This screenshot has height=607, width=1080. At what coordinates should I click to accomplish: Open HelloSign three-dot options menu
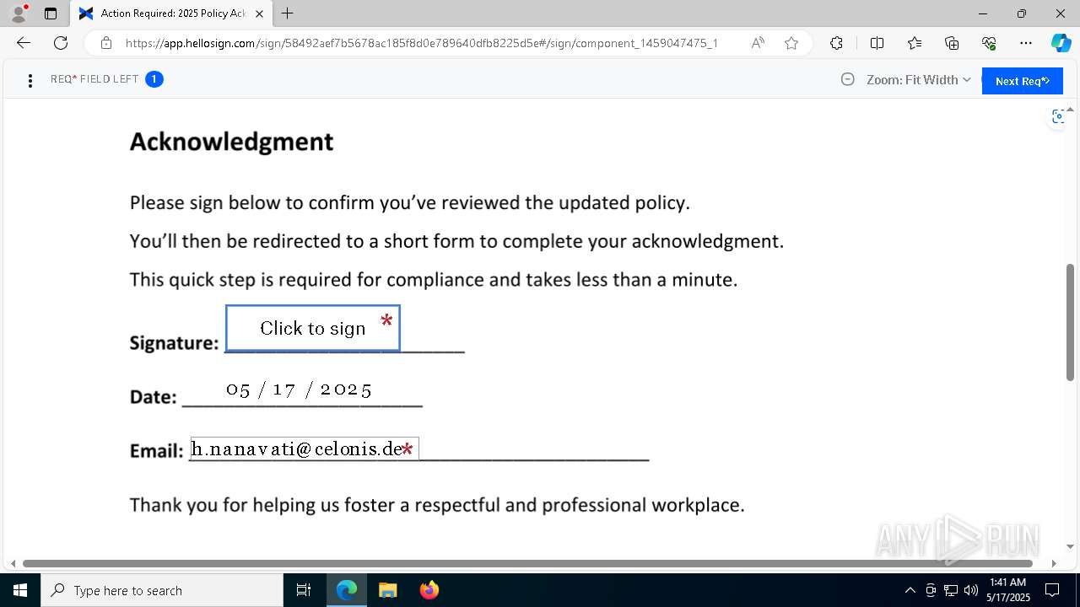pyautogui.click(x=30, y=80)
